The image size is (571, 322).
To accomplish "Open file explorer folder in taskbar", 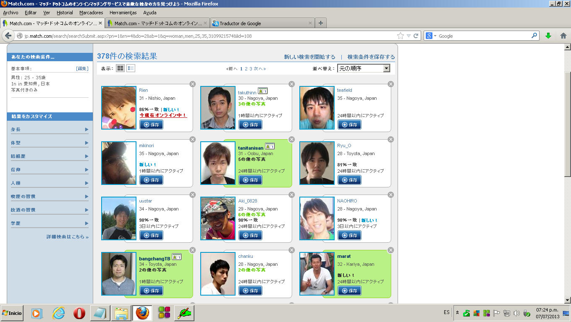I will tap(121, 313).
